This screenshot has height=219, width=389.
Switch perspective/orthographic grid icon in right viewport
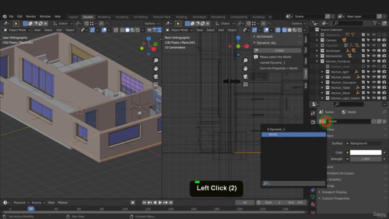coord(246,85)
